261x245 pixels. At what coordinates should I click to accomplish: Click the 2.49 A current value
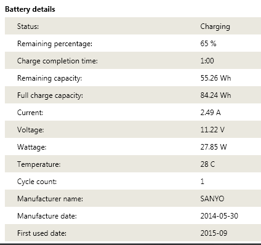pyautogui.click(x=211, y=113)
